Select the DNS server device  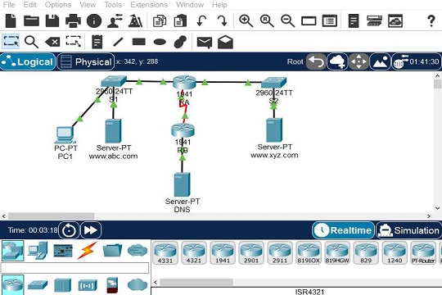click(182, 184)
